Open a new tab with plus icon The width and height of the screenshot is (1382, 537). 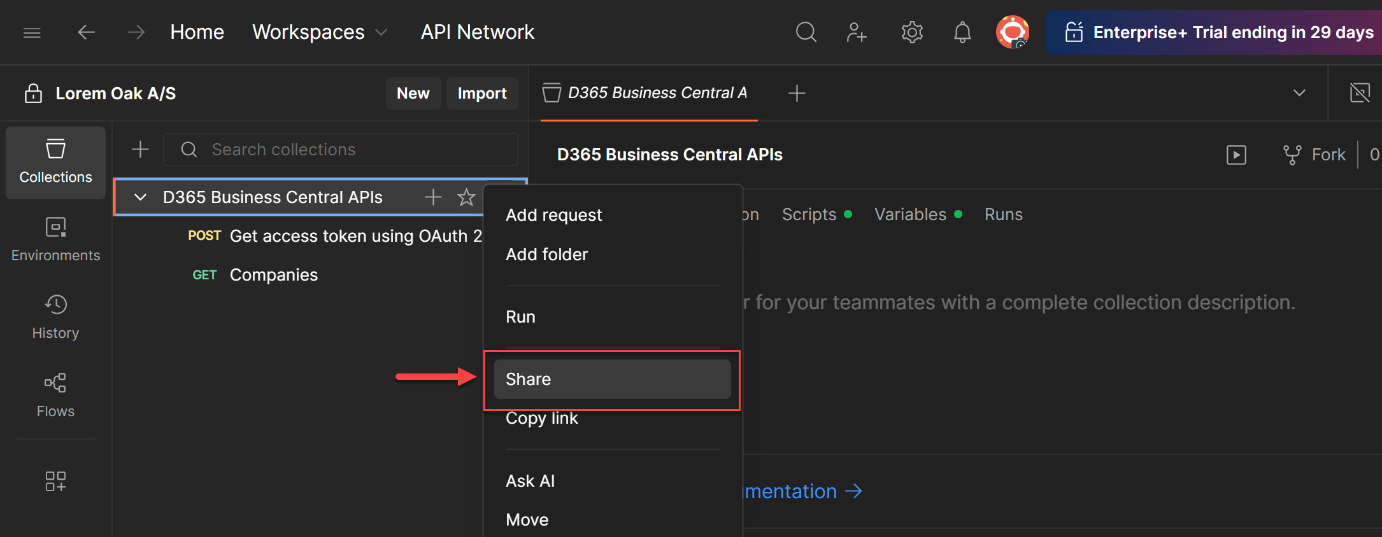[x=797, y=94]
